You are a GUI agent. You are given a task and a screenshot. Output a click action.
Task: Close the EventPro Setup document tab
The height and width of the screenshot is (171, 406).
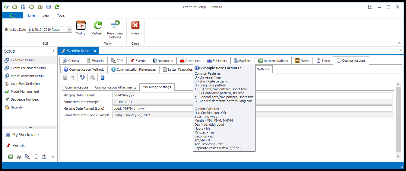[x=94, y=51]
